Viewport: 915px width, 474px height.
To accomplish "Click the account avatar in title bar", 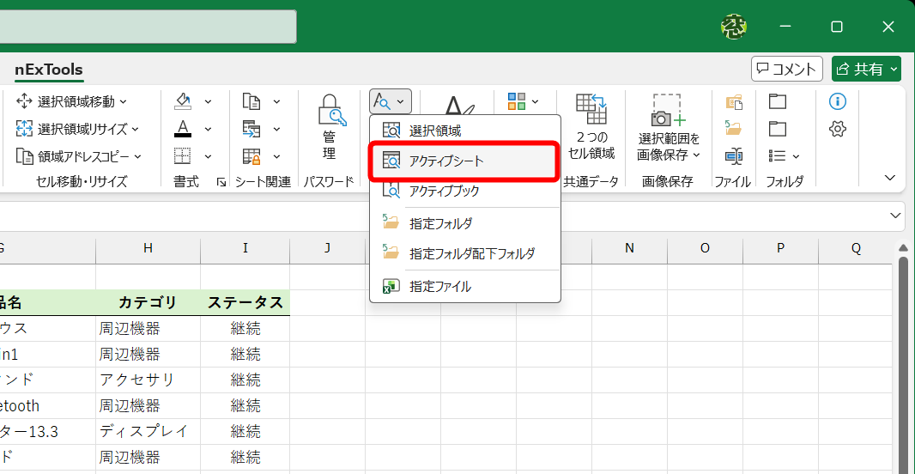I will [734, 27].
